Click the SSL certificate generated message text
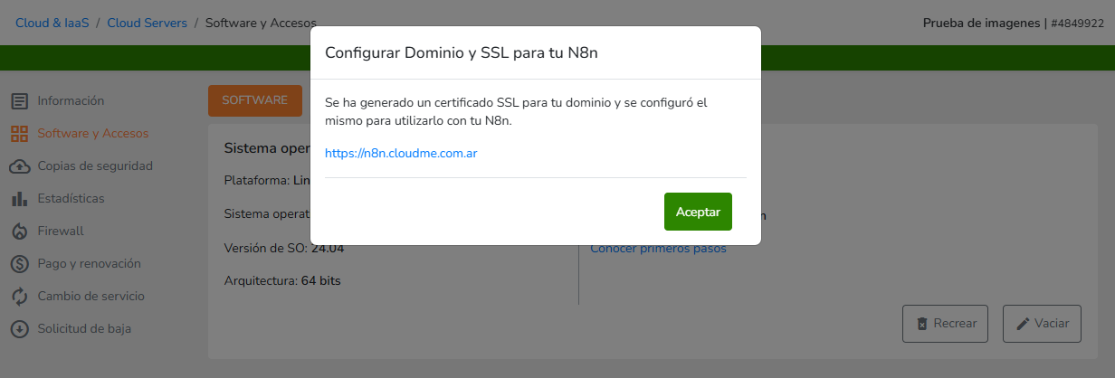Screen dimensions: 1115x378 point(516,111)
